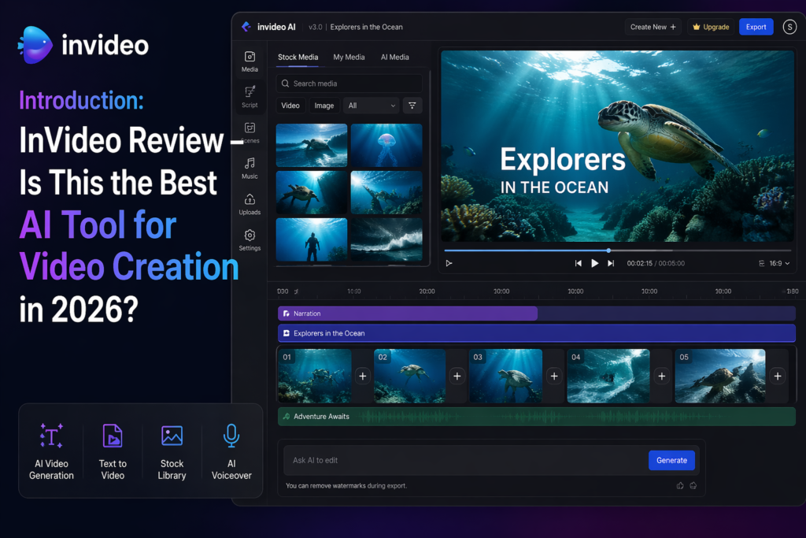The width and height of the screenshot is (806, 538).
Task: Click the plus icon after scene 02
Action: 457,376
